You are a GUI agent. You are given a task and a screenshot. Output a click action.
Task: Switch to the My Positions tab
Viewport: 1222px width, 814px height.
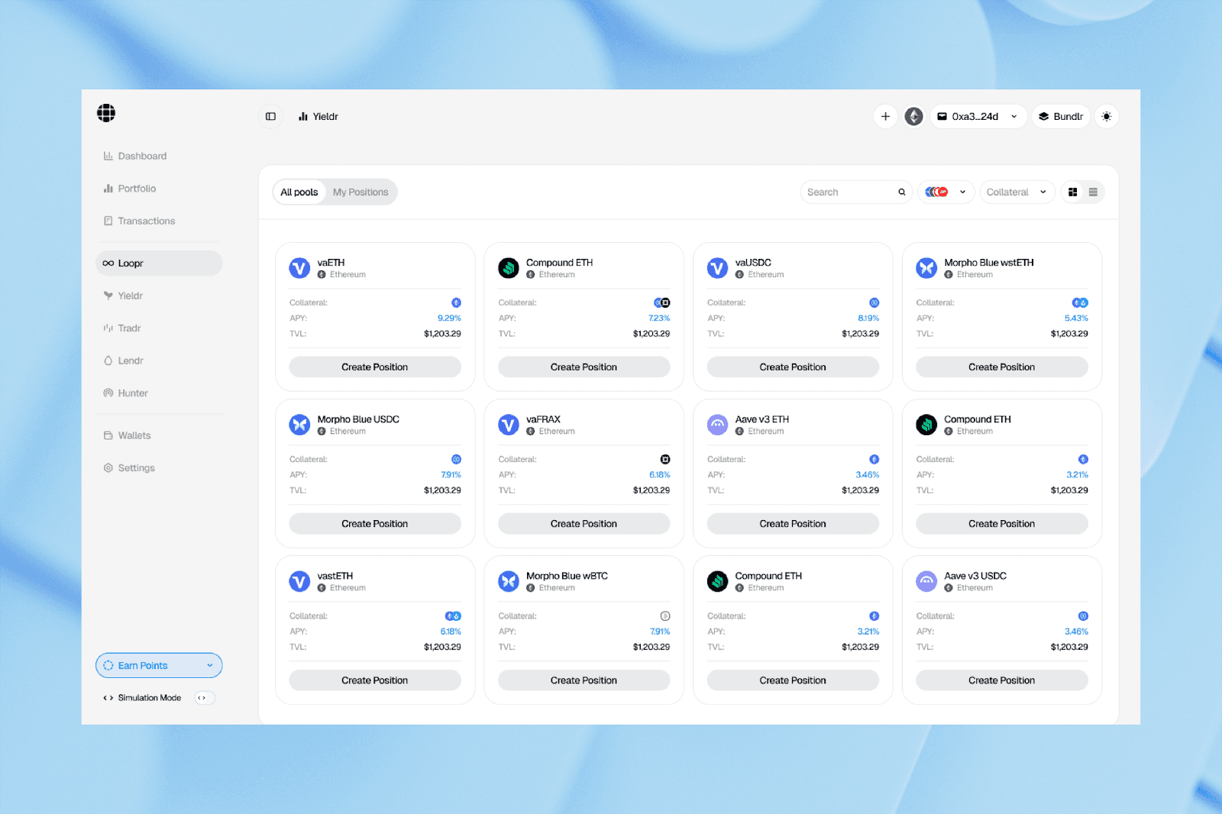[x=360, y=192]
